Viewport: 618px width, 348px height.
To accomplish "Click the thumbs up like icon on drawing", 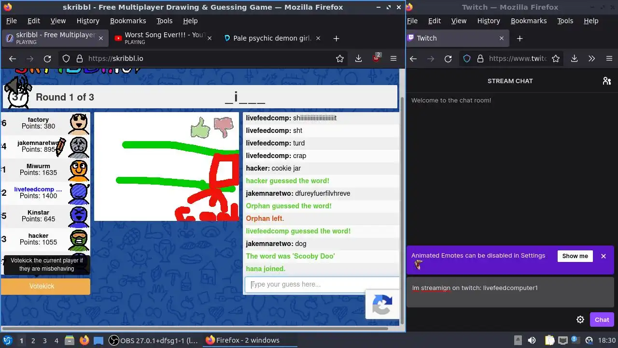I will pyautogui.click(x=200, y=128).
